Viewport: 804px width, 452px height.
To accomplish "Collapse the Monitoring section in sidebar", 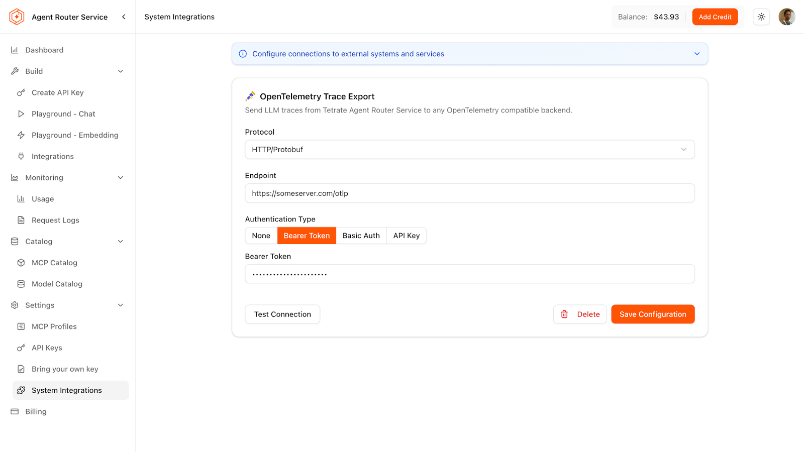I will [x=120, y=178].
